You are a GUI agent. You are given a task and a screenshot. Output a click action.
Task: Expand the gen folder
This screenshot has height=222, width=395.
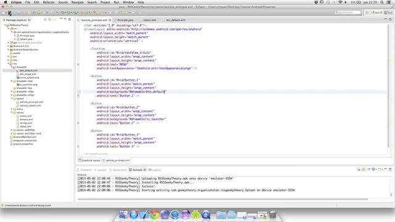coord(8,43)
